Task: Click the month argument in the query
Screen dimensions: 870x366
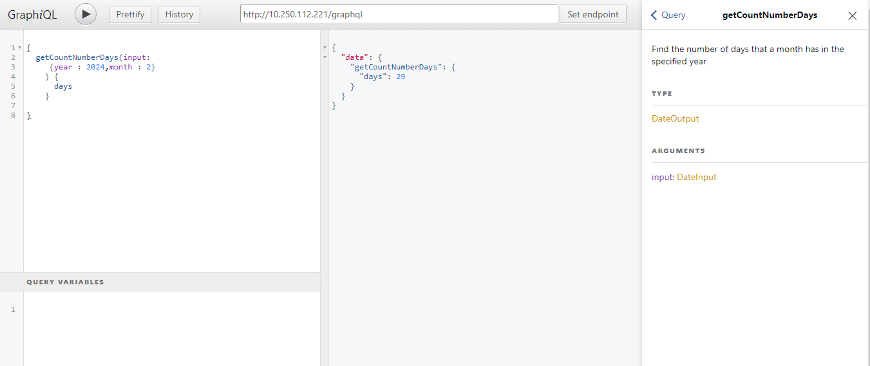Action: coord(120,67)
